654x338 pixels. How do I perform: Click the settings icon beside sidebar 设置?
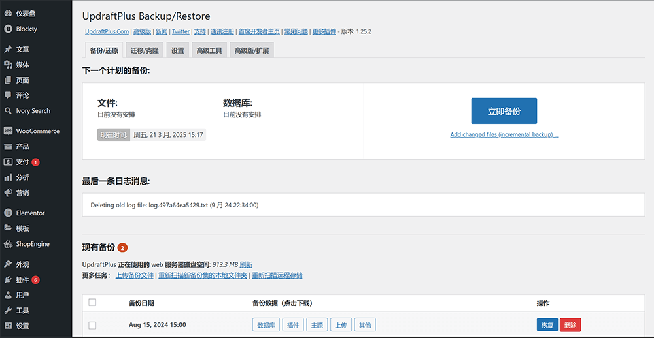point(8,326)
